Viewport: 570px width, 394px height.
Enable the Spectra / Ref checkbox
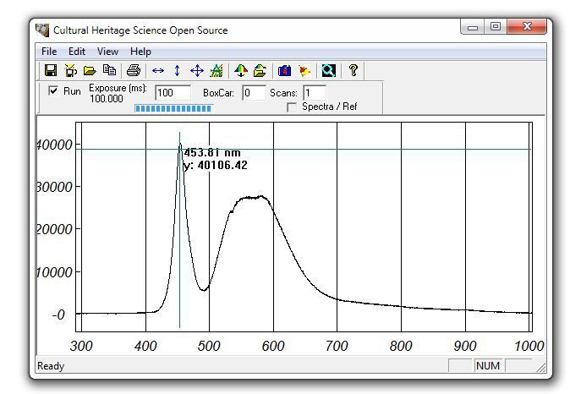coord(293,107)
